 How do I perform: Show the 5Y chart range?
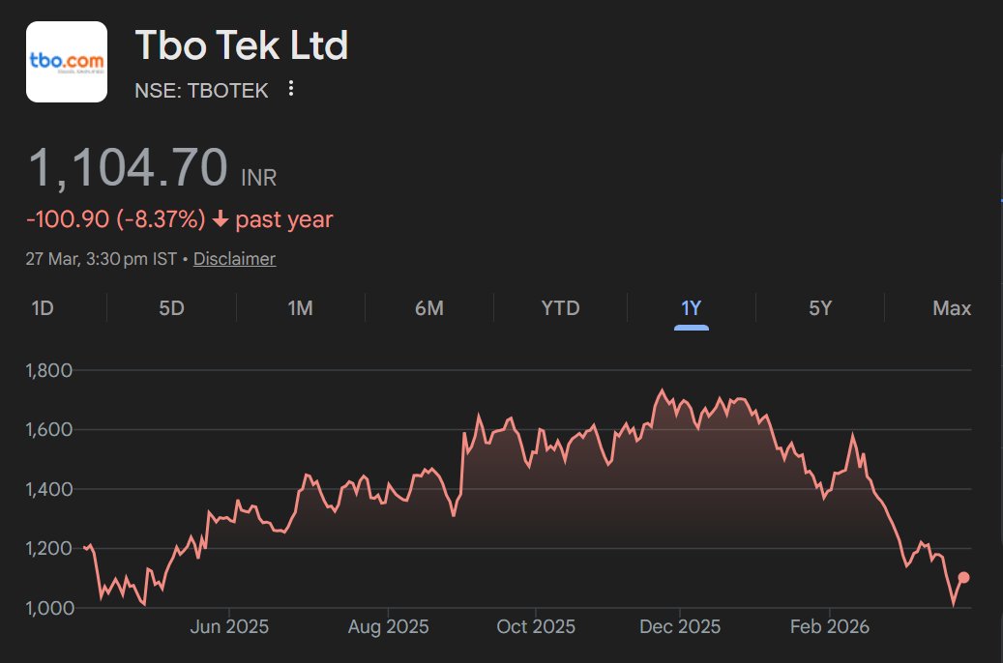pos(819,308)
